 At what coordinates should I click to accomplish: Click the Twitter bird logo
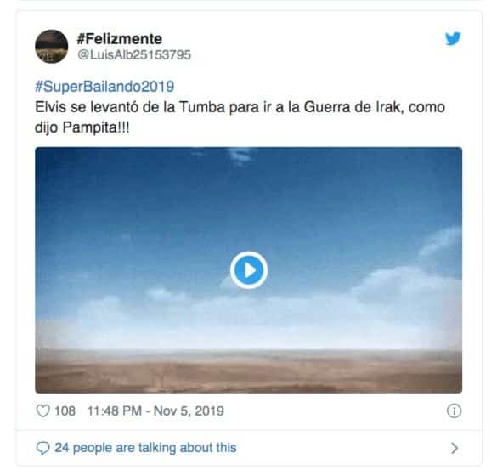pos(453,39)
